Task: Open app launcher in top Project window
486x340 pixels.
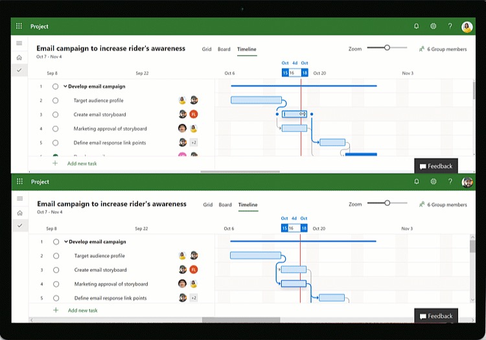Action: coord(19,26)
